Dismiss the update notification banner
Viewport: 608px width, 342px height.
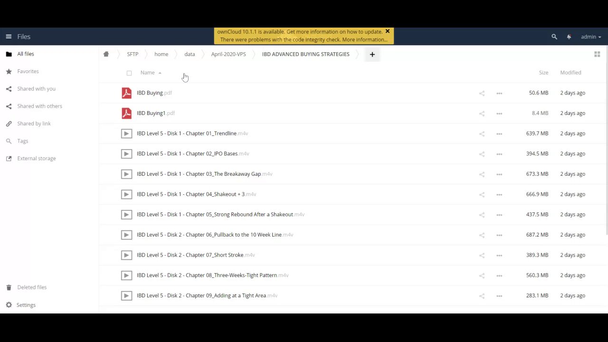pyautogui.click(x=388, y=31)
